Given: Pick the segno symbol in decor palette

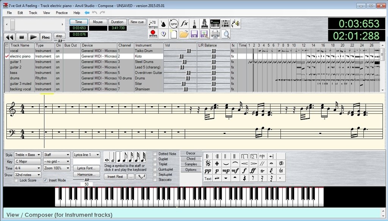Looking at the screenshot, I should coord(208,164).
